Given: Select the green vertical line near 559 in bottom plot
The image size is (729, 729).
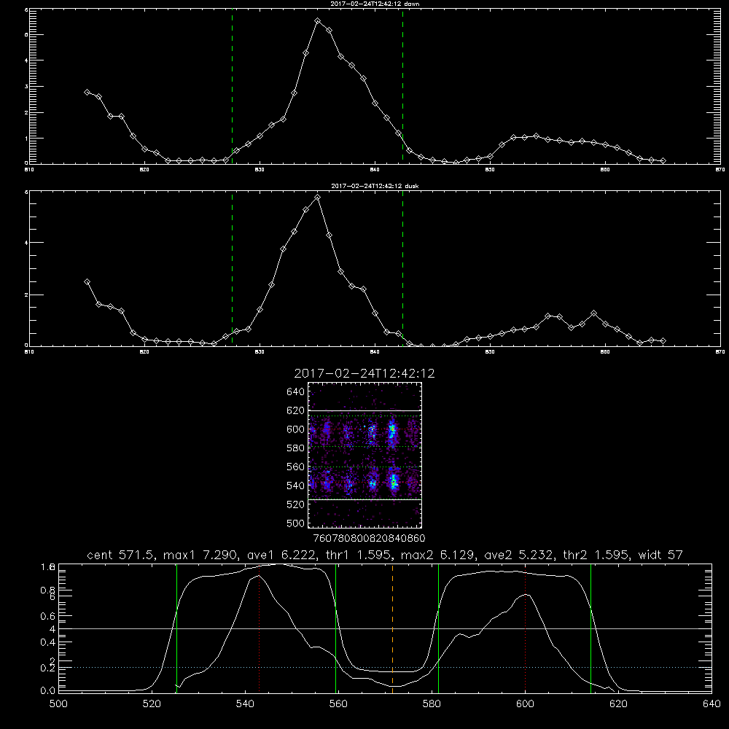Looking at the screenshot, I should [x=335, y=628].
